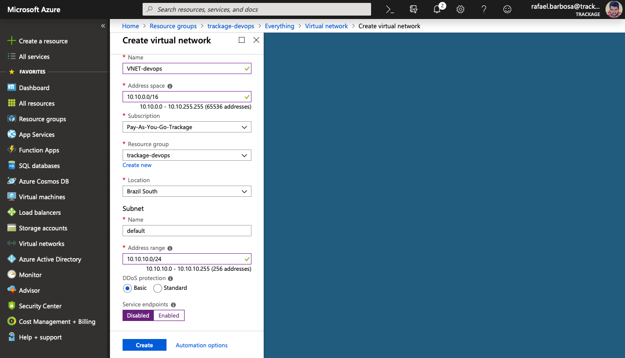The height and width of the screenshot is (358, 625).
Task: Open the directory and subscription filter icon
Action: [x=414, y=9]
